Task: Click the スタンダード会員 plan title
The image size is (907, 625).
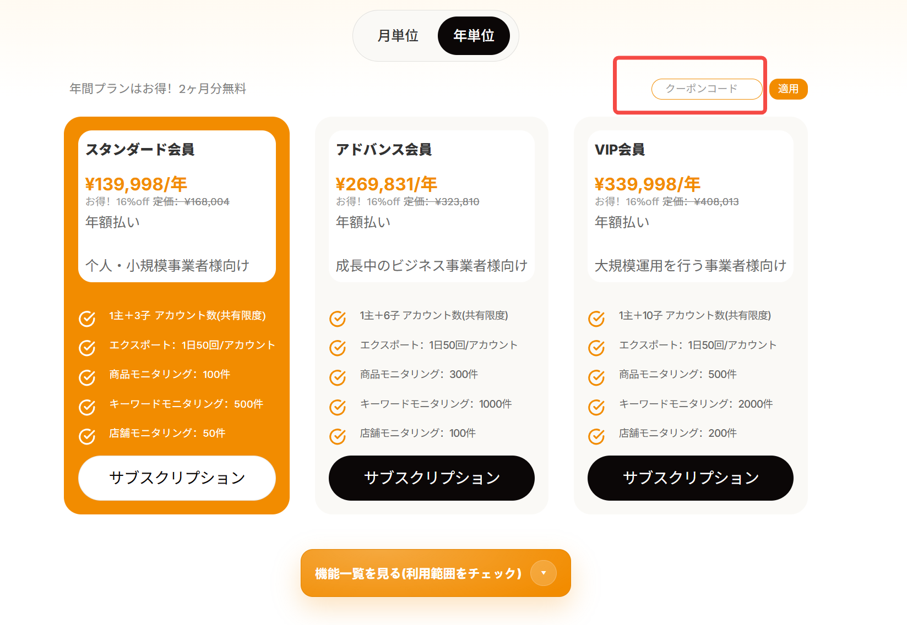Action: point(140,150)
